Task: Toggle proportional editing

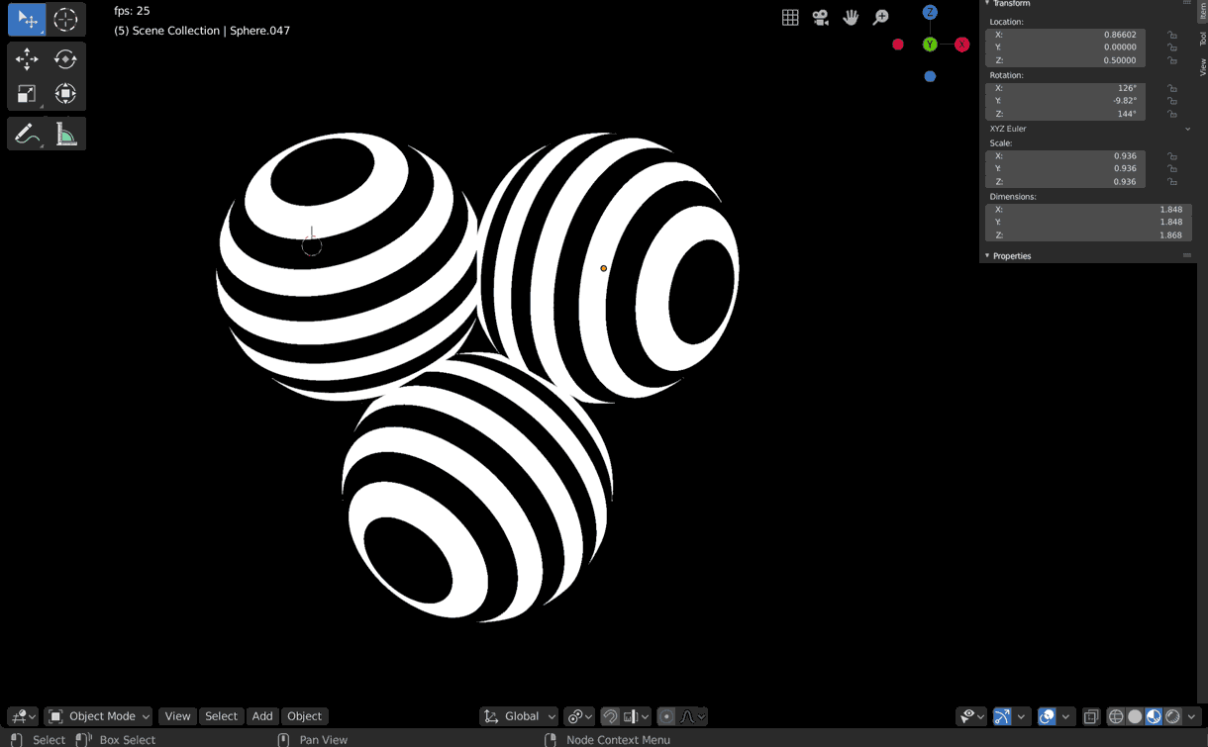Action: (x=668, y=715)
